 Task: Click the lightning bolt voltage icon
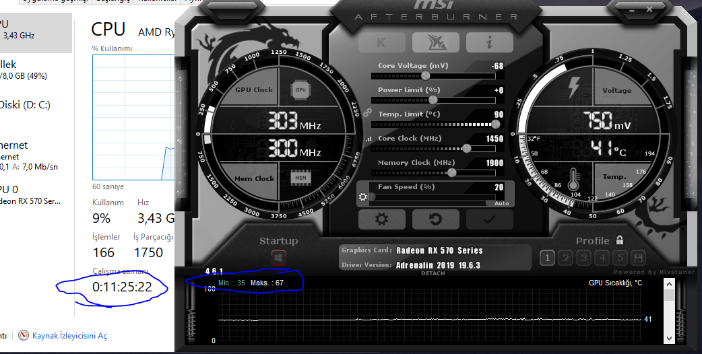coord(573,87)
